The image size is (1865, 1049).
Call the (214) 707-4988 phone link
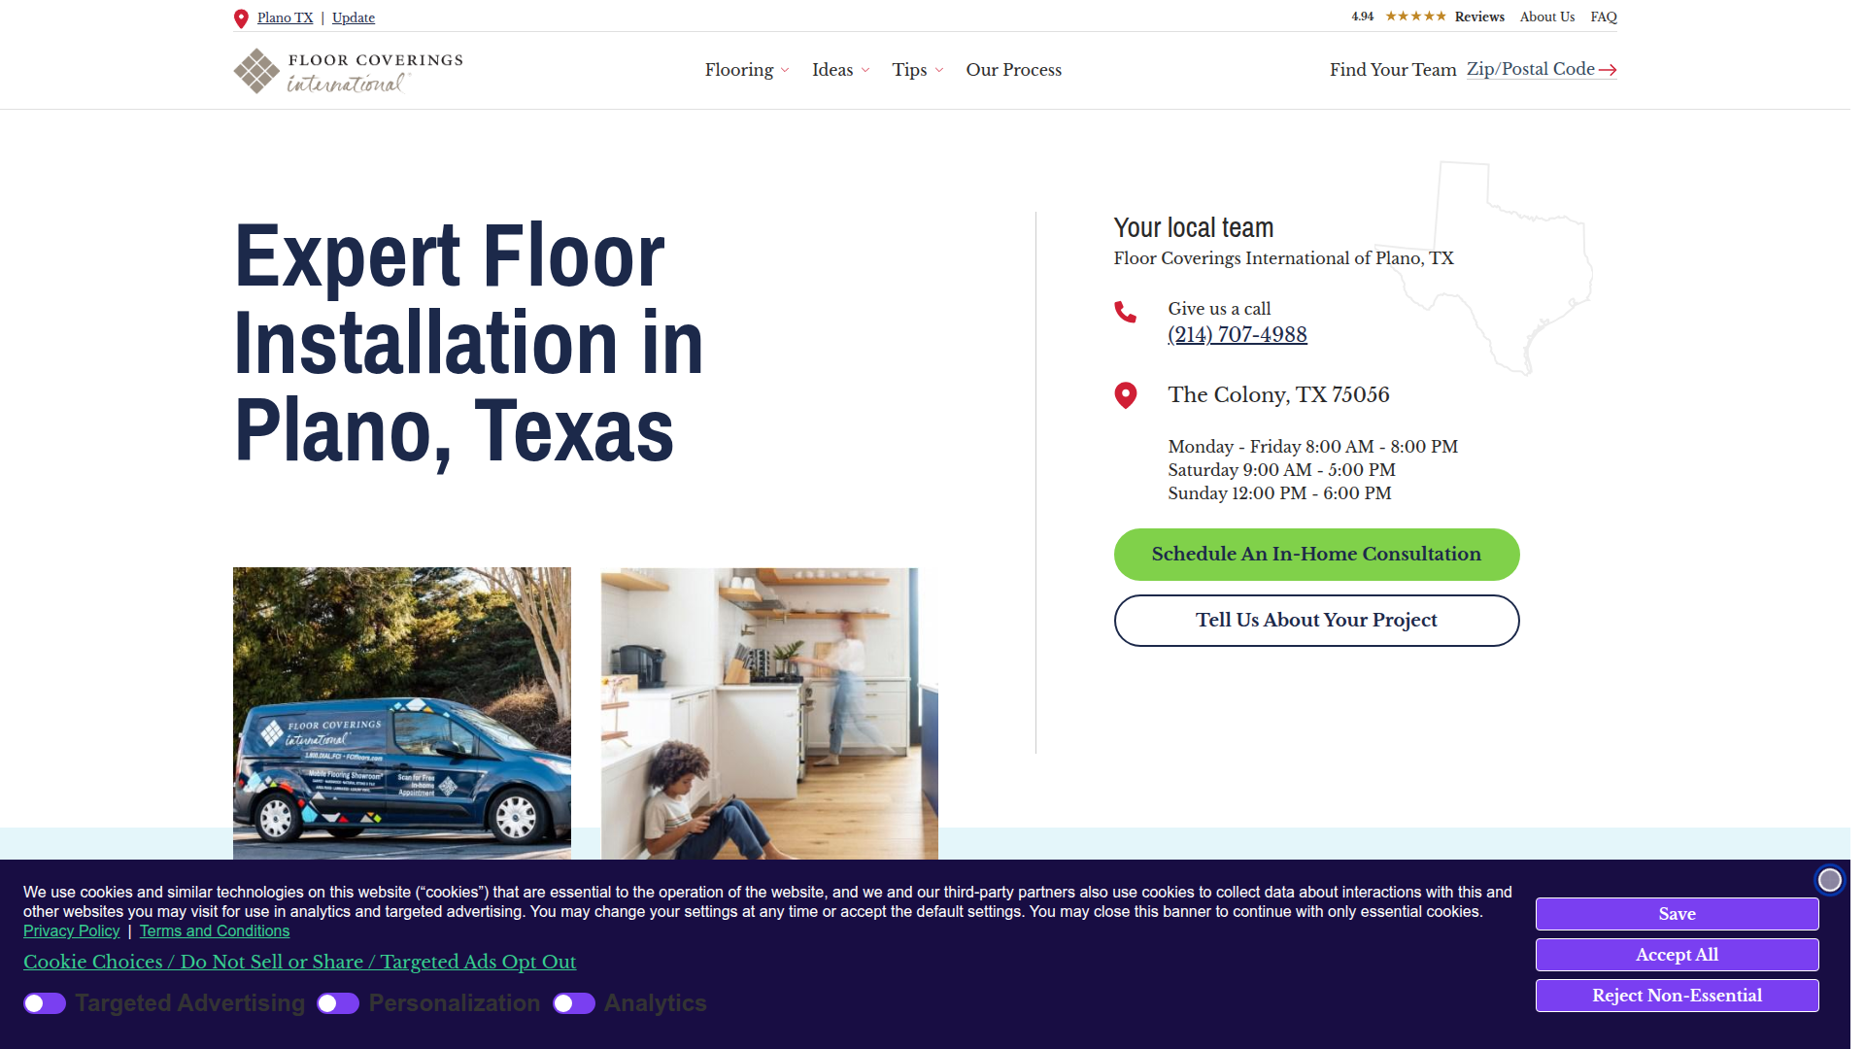(x=1237, y=334)
